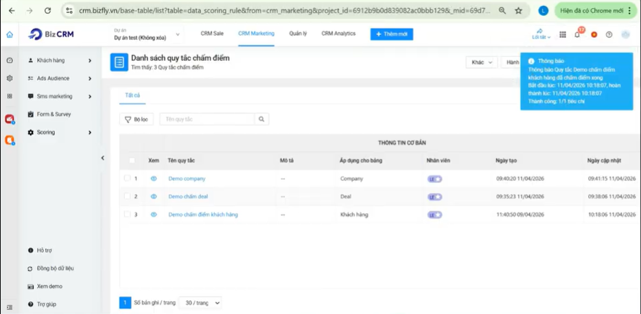Select the Tất cả tab
The width and height of the screenshot is (641, 314).
pos(132,95)
